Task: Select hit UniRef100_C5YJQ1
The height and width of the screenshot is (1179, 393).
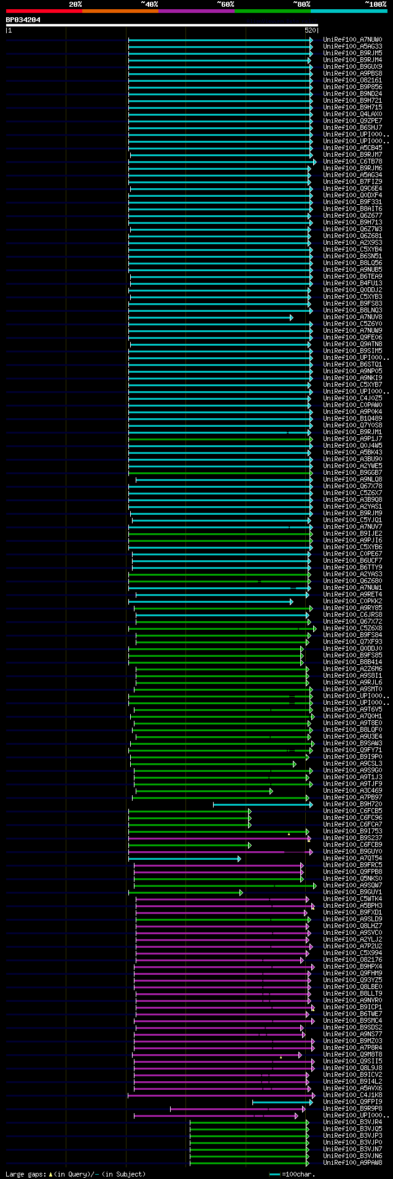Action: (352, 520)
